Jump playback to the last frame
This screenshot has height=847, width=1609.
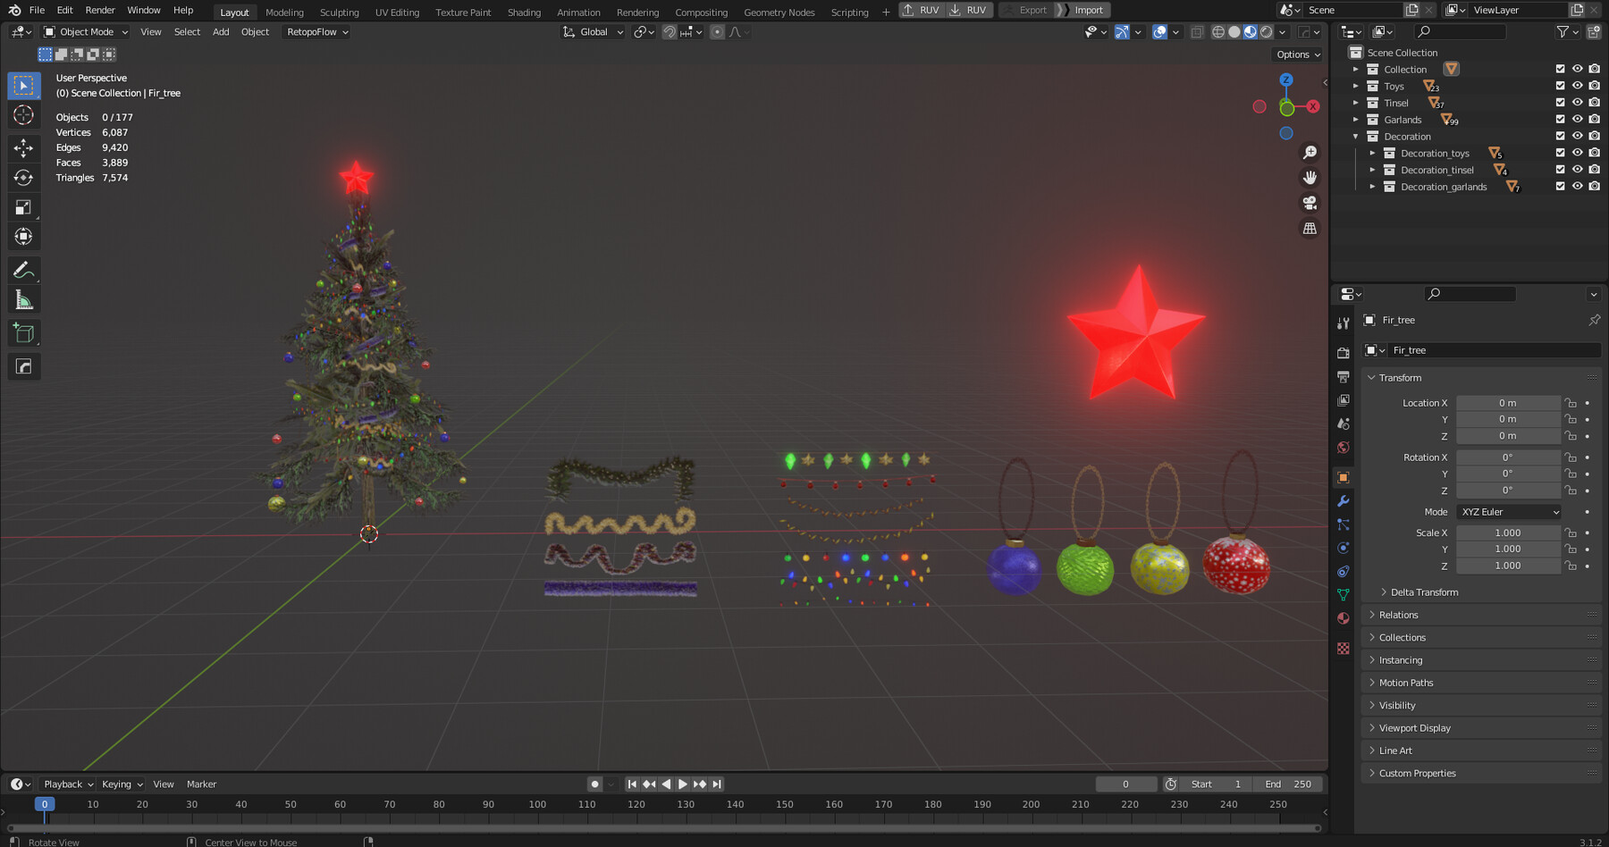click(x=715, y=784)
